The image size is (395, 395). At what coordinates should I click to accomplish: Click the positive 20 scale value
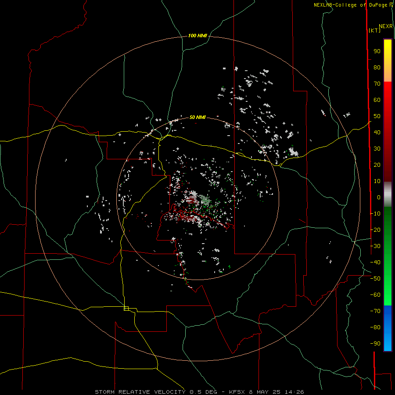377,165
